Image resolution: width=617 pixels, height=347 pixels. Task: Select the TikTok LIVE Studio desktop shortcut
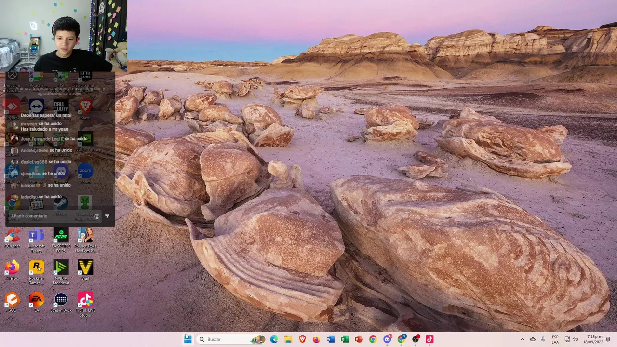click(x=85, y=304)
